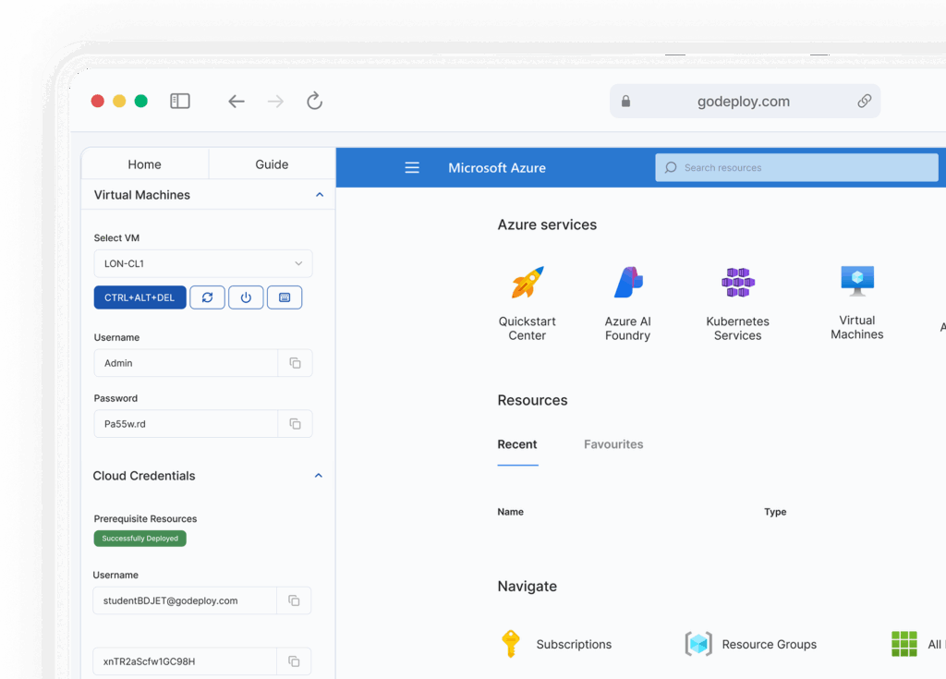Switch to the Home tab

(145, 164)
